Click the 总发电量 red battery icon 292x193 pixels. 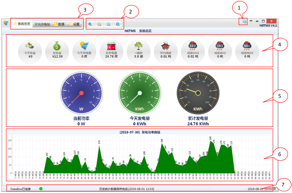[x=111, y=46]
